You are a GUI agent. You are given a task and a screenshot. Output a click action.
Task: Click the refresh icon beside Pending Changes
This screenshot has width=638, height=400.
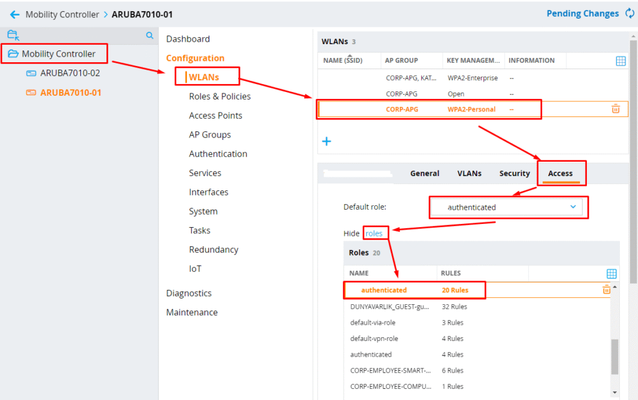tap(629, 13)
